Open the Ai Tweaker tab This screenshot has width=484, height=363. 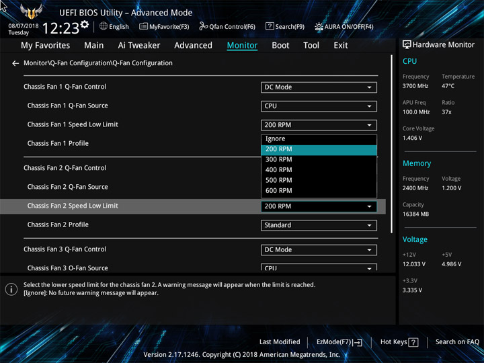point(139,46)
